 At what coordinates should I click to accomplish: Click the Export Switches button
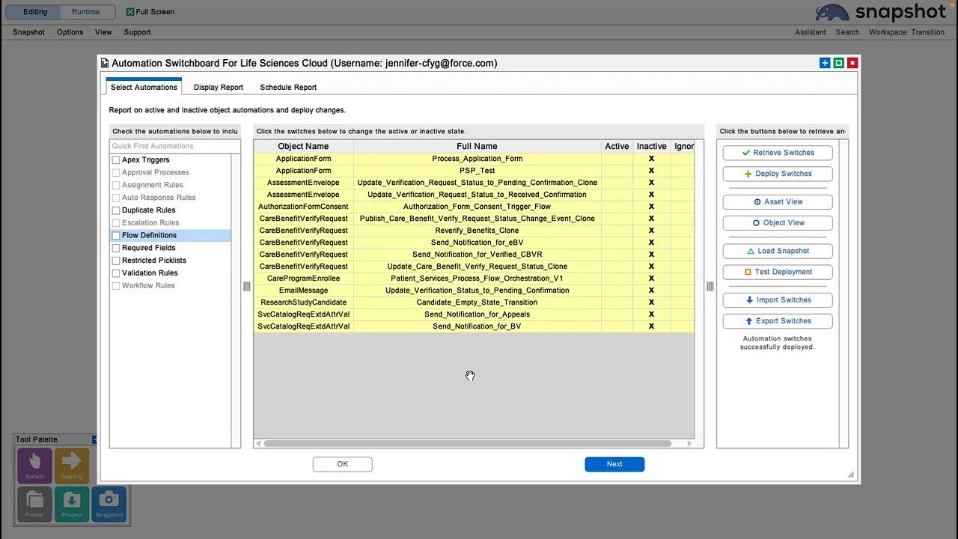(778, 321)
